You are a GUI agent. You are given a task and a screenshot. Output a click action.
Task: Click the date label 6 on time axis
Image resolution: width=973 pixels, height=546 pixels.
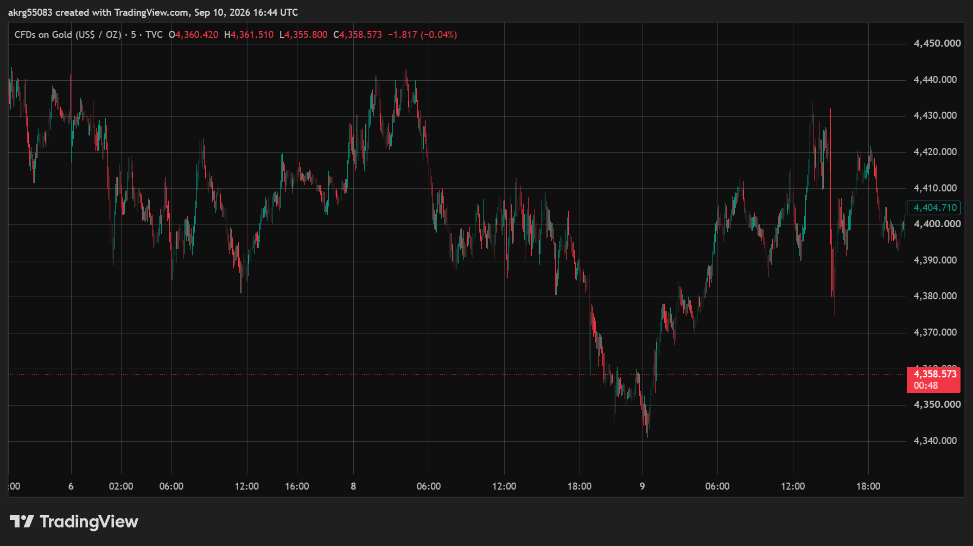tap(71, 486)
